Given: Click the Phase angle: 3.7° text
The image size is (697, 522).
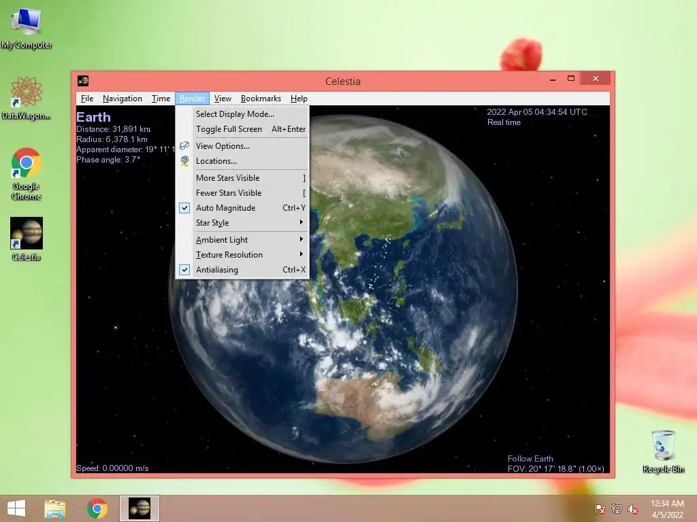Looking at the screenshot, I should click(108, 160).
